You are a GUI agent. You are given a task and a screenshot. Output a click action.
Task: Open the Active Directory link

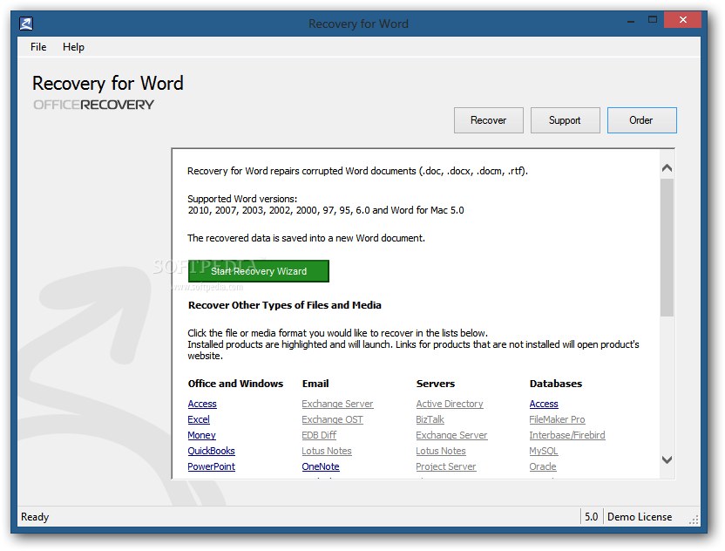tap(450, 404)
